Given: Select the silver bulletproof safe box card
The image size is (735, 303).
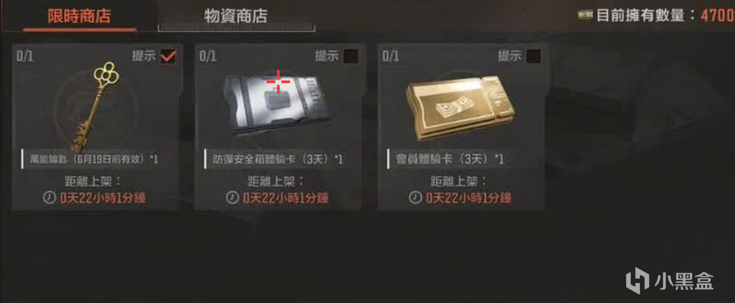Looking at the screenshot, I should pyautogui.click(x=278, y=104).
